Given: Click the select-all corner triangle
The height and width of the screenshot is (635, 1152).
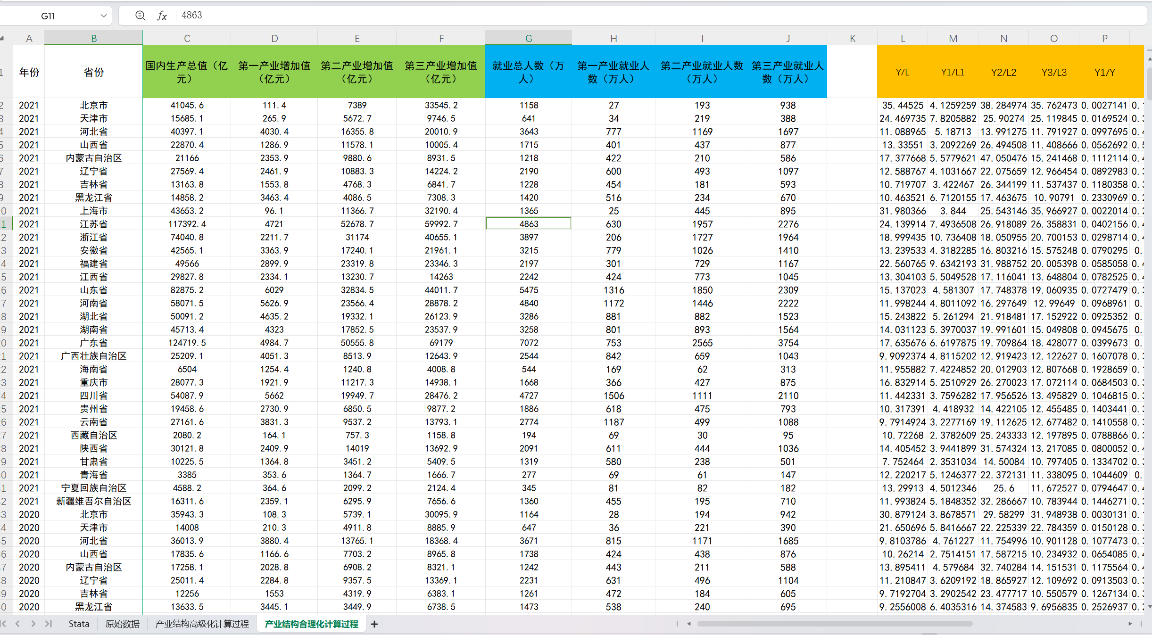Looking at the screenshot, I should (x=3, y=38).
